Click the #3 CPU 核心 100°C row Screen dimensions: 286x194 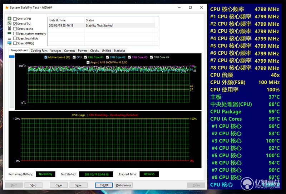[x=245, y=141]
